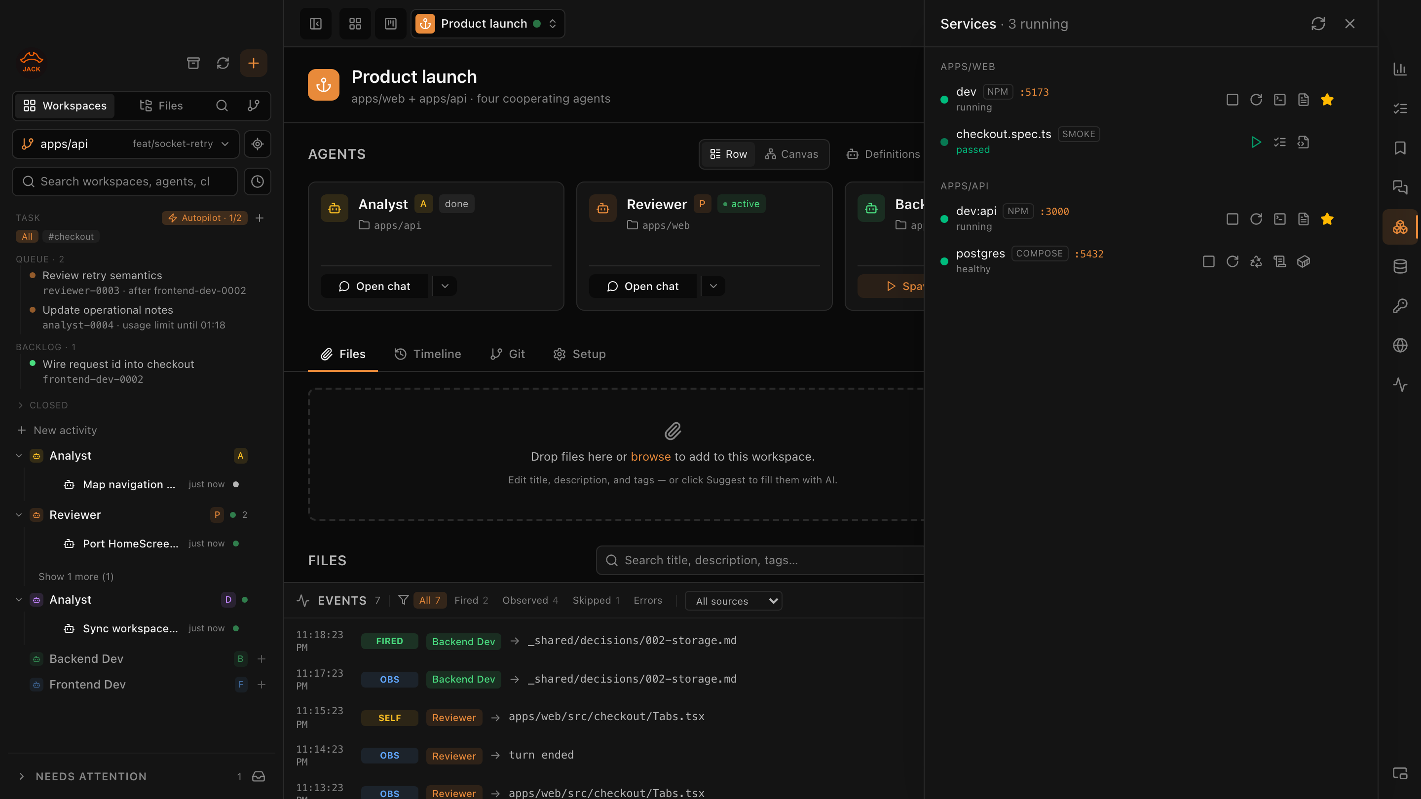Open the Product launch workspace switcher
The height and width of the screenshot is (799, 1421).
pyautogui.click(x=487, y=24)
